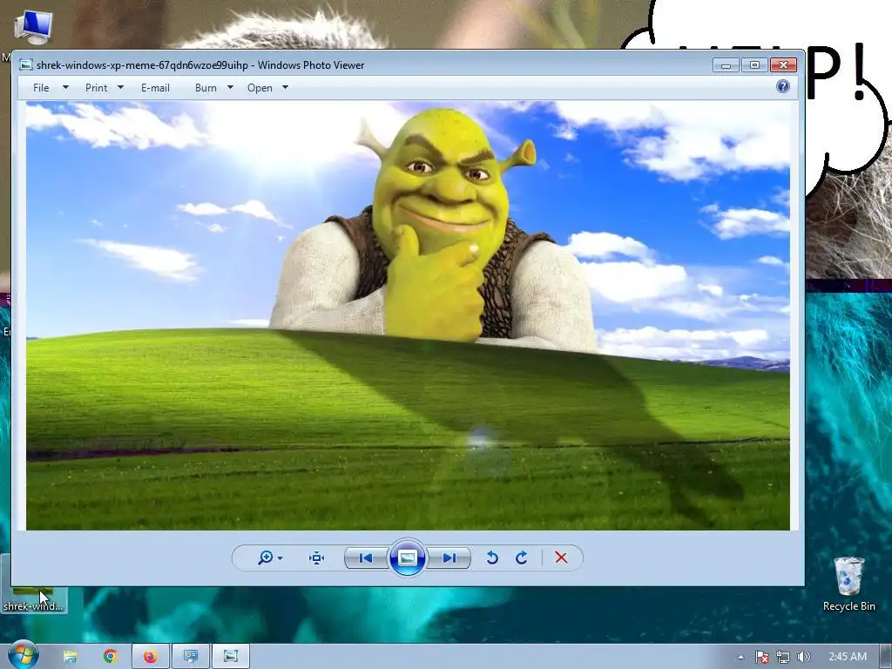Select the Computer desktop icon
This screenshot has width=892, height=669.
pyautogui.click(x=32, y=27)
